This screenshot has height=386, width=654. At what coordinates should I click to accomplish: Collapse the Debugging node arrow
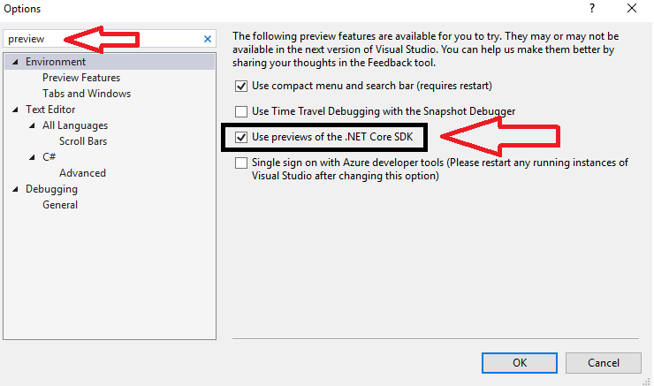tap(15, 189)
